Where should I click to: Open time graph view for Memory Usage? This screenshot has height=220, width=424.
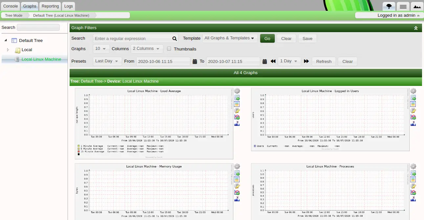[x=237, y=179]
